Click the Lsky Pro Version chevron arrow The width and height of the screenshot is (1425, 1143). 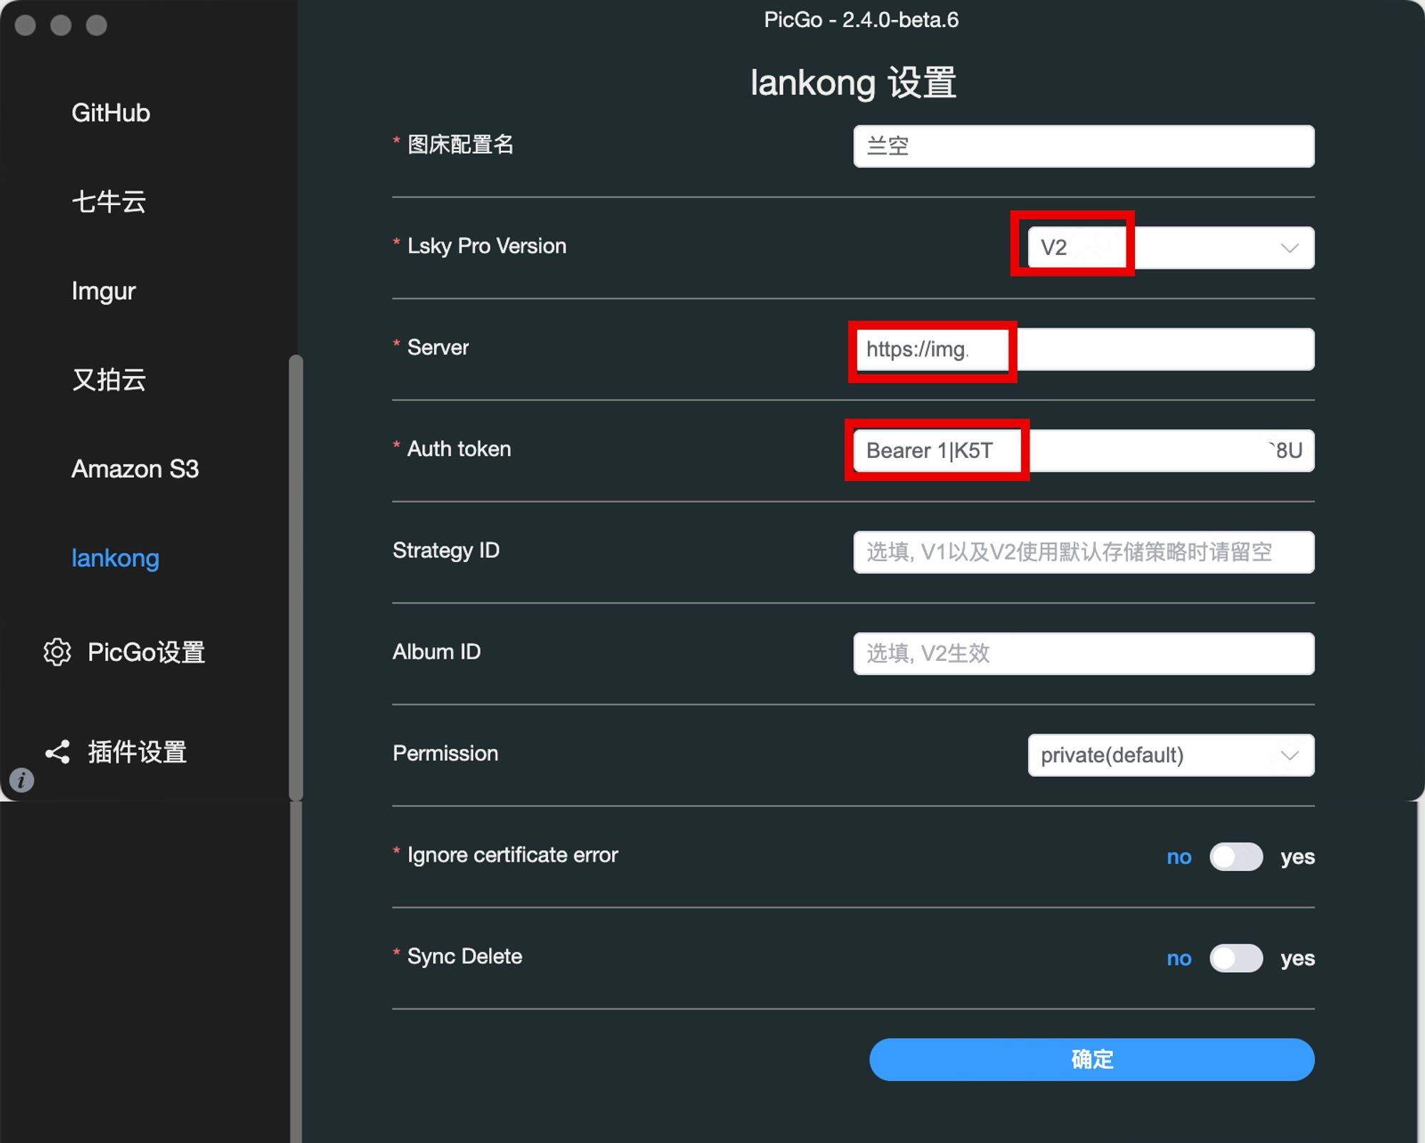1290,248
